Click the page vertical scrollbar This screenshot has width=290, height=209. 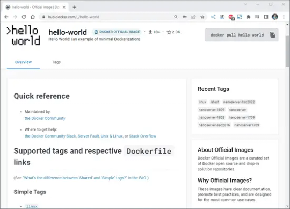tap(287, 114)
